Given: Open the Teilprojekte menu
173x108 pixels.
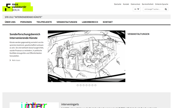Looking at the screenshot, I should tap(44, 22).
